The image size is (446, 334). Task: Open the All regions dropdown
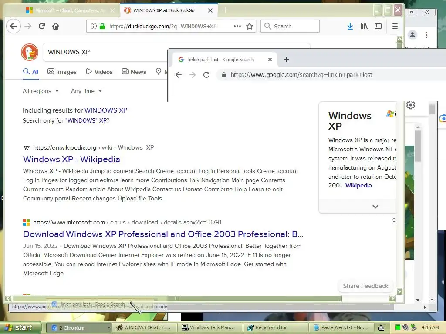41,91
